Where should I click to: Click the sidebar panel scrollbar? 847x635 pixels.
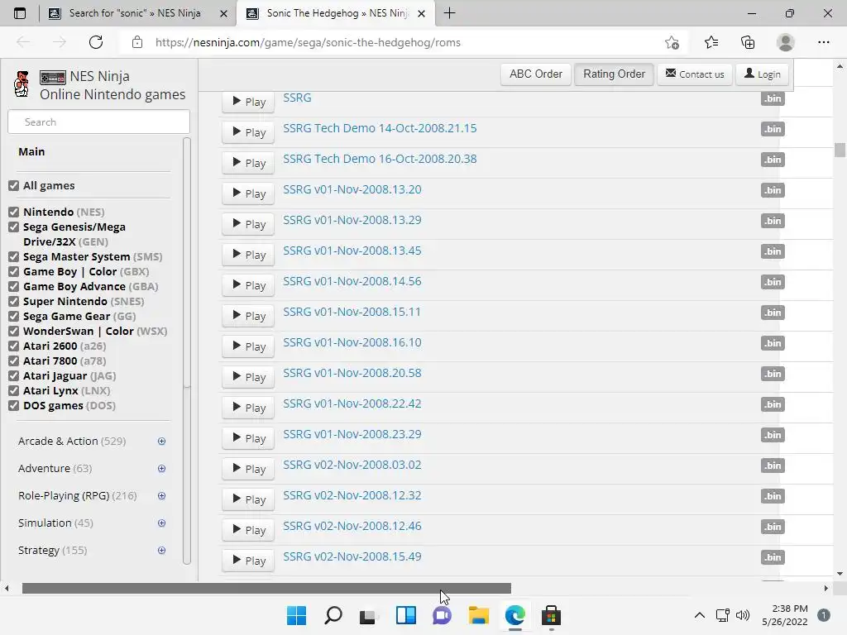(x=187, y=351)
